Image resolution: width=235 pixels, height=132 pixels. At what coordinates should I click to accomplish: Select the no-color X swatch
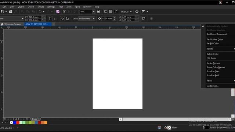pos(11,122)
